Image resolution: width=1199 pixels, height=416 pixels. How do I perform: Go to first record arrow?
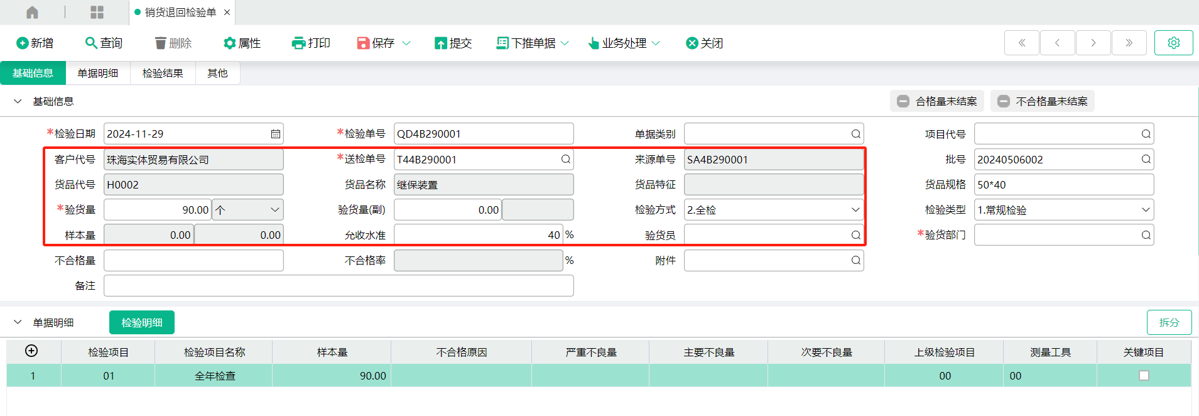[x=1022, y=43]
